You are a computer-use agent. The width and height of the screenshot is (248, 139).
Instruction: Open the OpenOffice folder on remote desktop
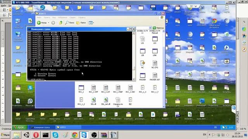[30, 117]
